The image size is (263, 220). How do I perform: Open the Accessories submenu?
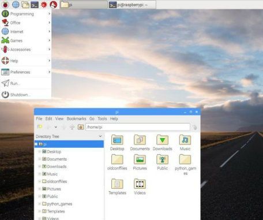(x=26, y=50)
